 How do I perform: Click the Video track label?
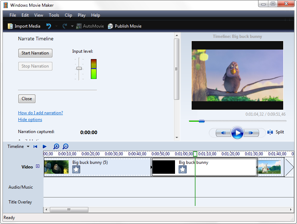point(27,167)
